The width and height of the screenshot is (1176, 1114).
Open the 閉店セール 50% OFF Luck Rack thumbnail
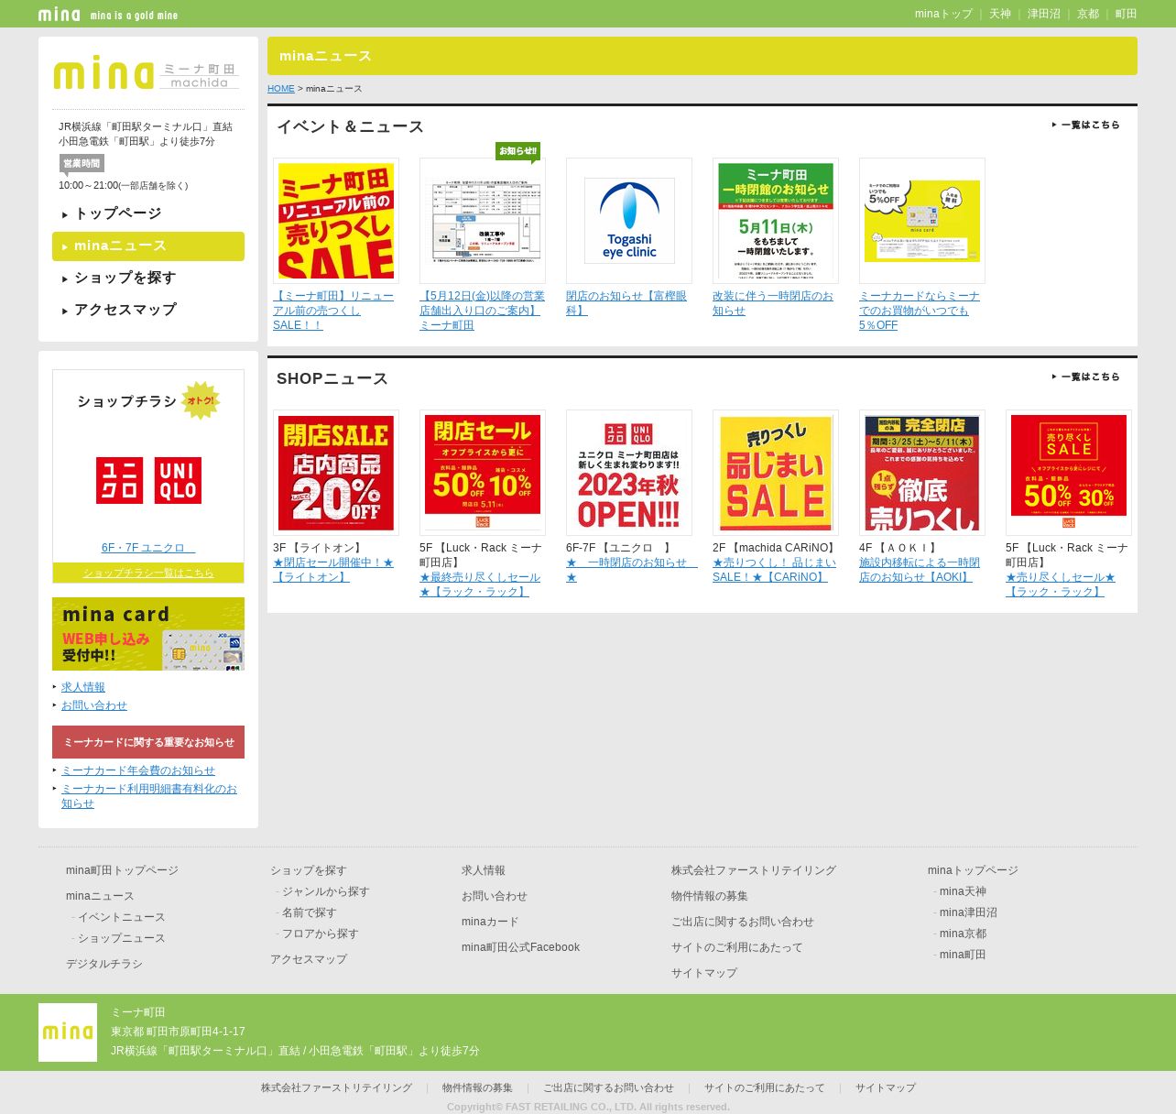pos(483,473)
